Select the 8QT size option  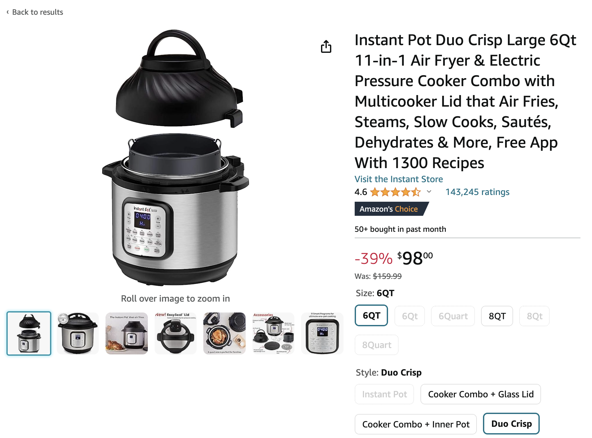[x=497, y=316]
